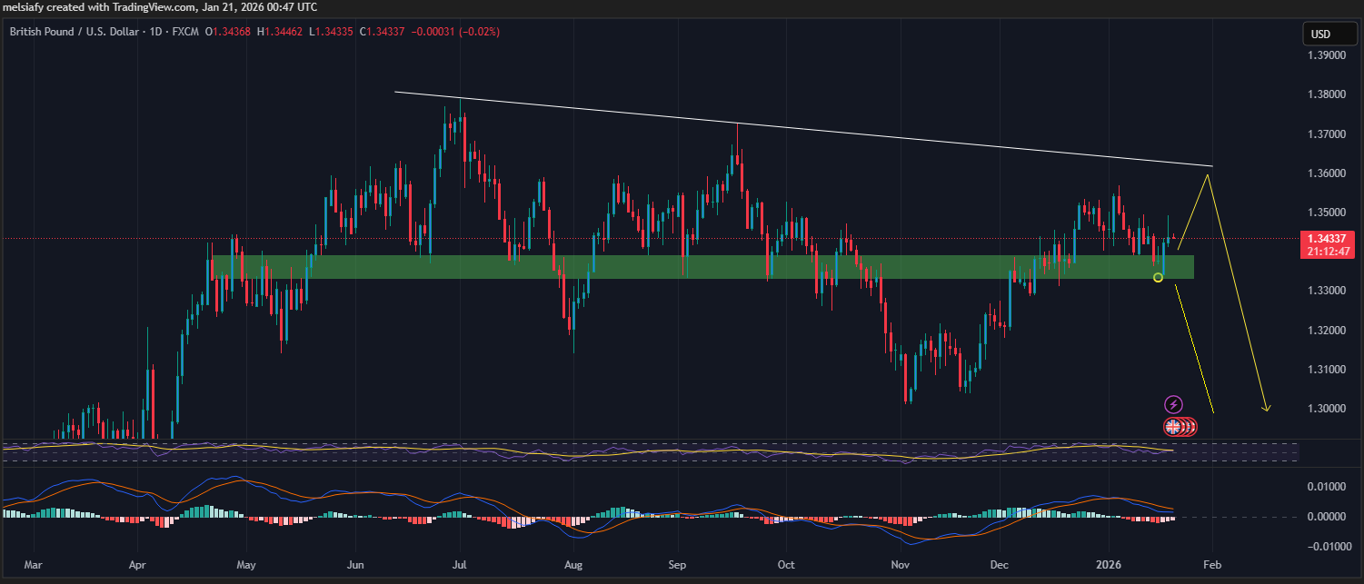Click the 1.35000 price axis label
Image resolution: width=1364 pixels, height=584 pixels.
pyautogui.click(x=1327, y=213)
